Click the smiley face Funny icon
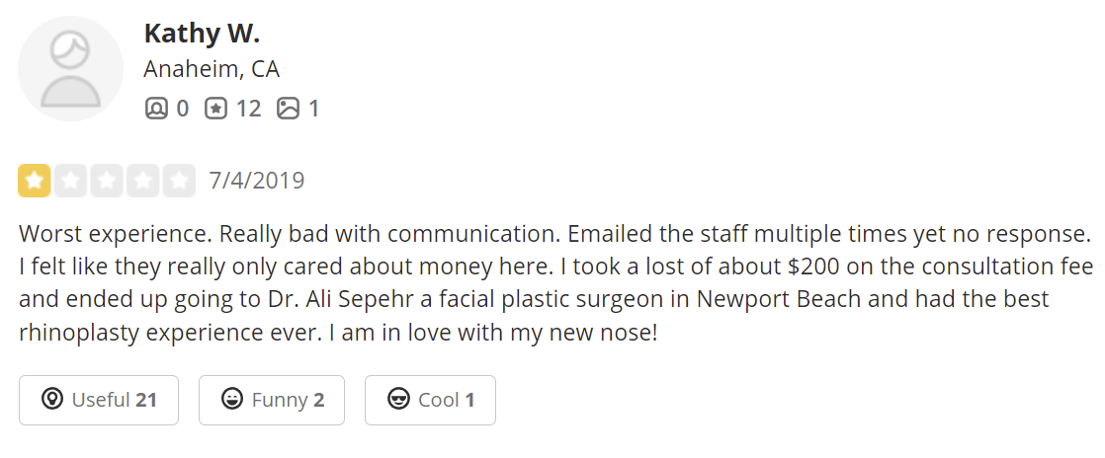The width and height of the screenshot is (1105, 458). tap(232, 400)
